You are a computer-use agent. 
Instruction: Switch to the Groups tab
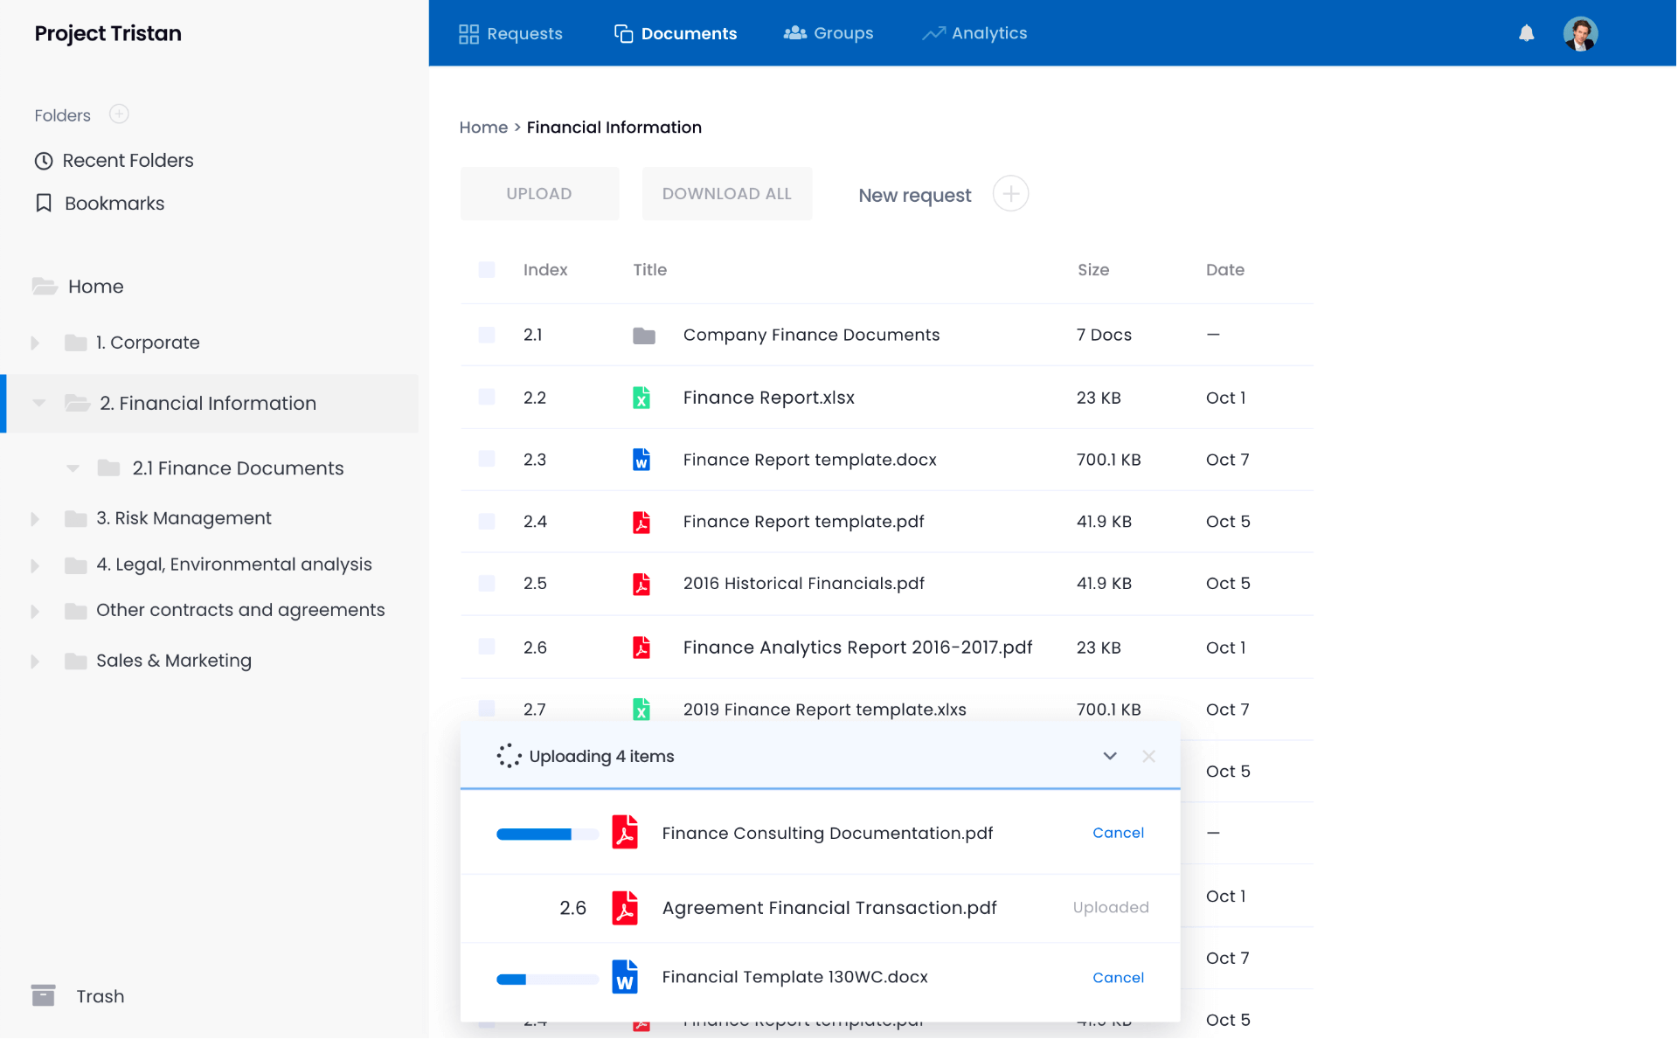pos(828,33)
